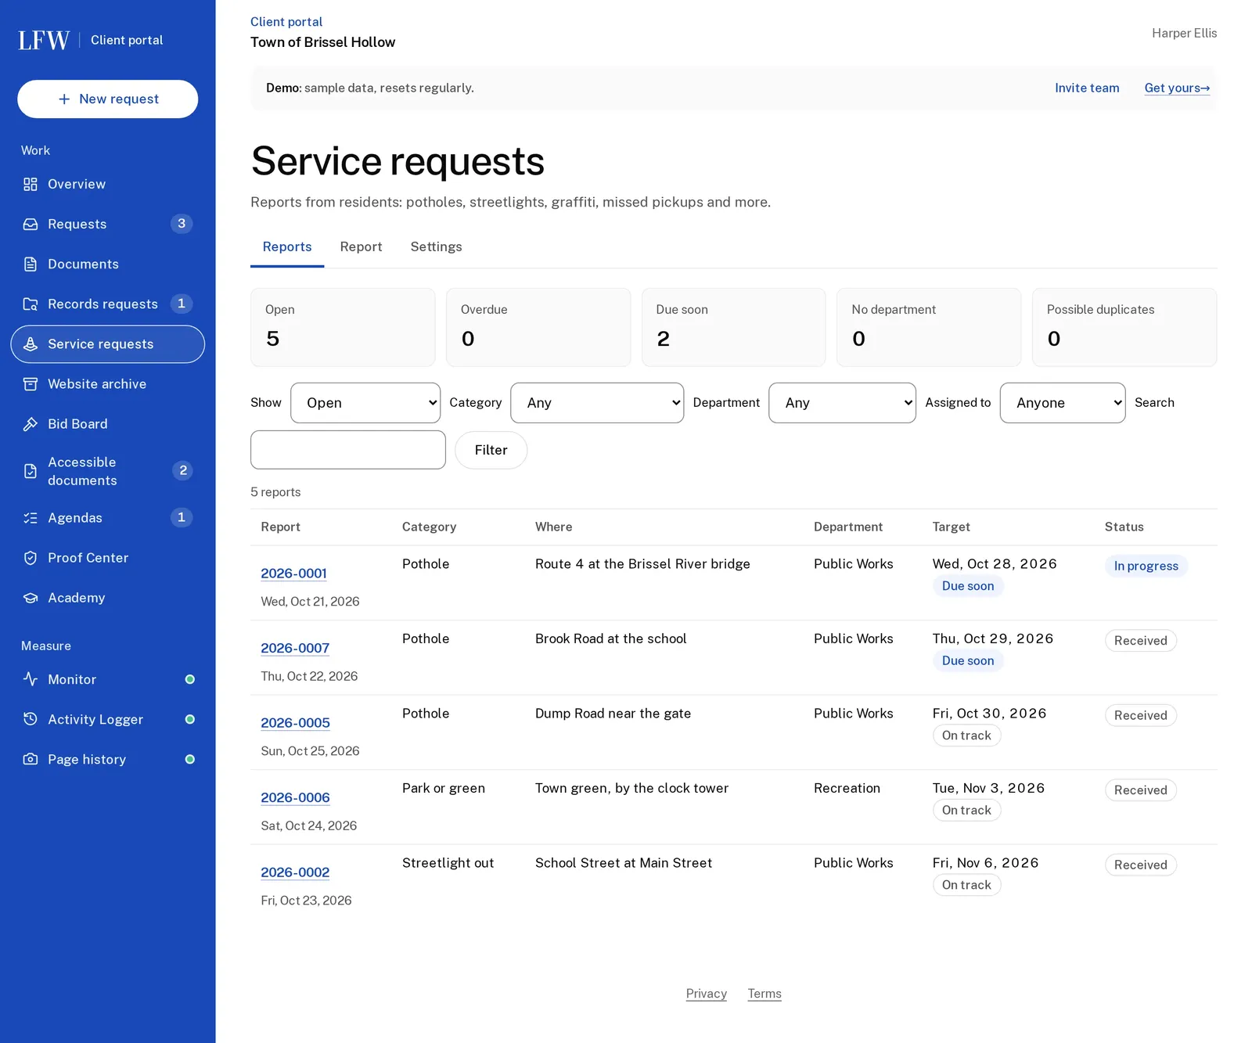Click the Academy graduation cap icon
Screen dimensions: 1252x1043
pyautogui.click(x=31, y=597)
